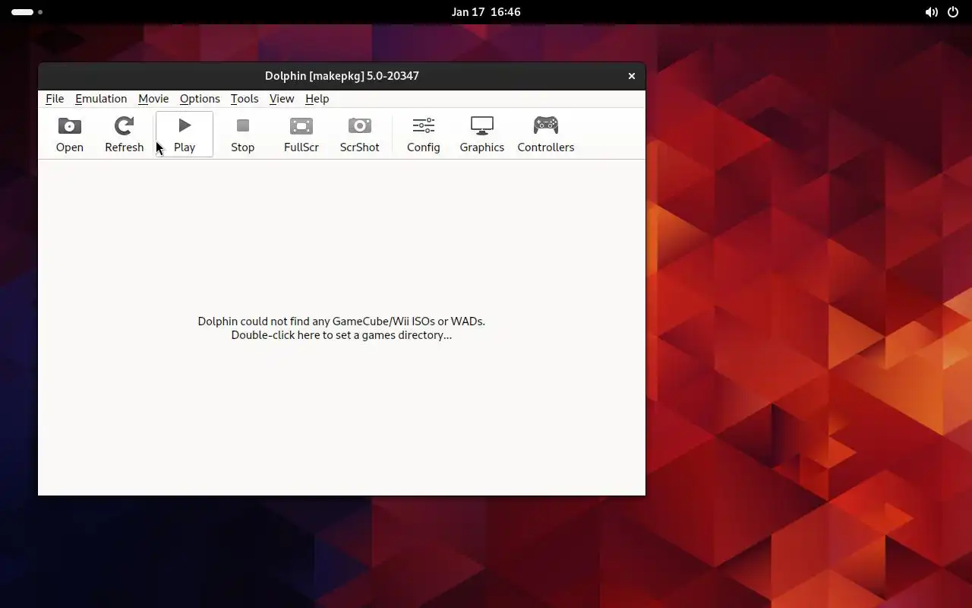972x608 pixels.
Task: Click the 'set a games directory' message
Action: pos(342,328)
